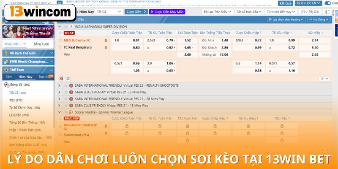
Task: Collapse the Soccer Marble Spinner Premier League
Action: coord(60,112)
